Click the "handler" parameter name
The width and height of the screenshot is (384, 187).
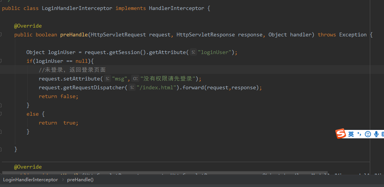pyautogui.click(x=301, y=35)
